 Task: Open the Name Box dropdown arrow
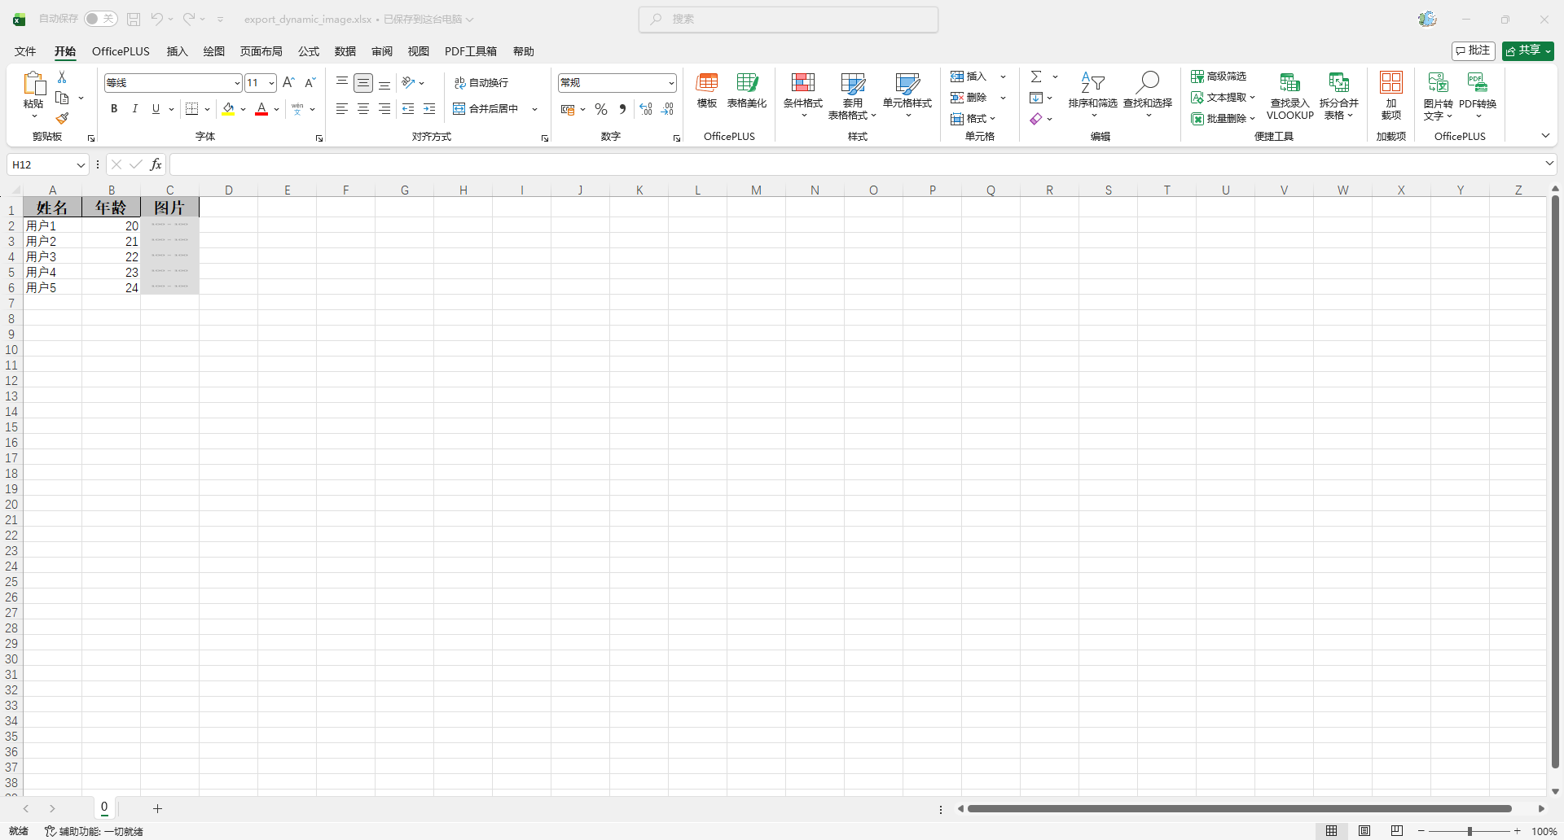pyautogui.click(x=81, y=165)
